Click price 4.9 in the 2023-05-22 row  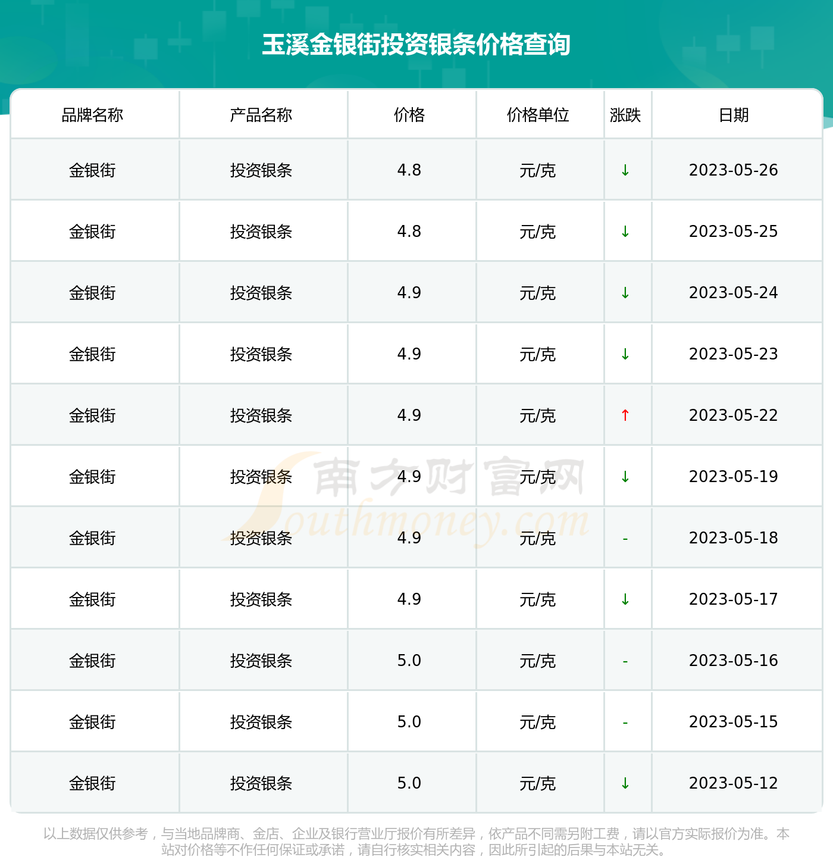tap(409, 415)
